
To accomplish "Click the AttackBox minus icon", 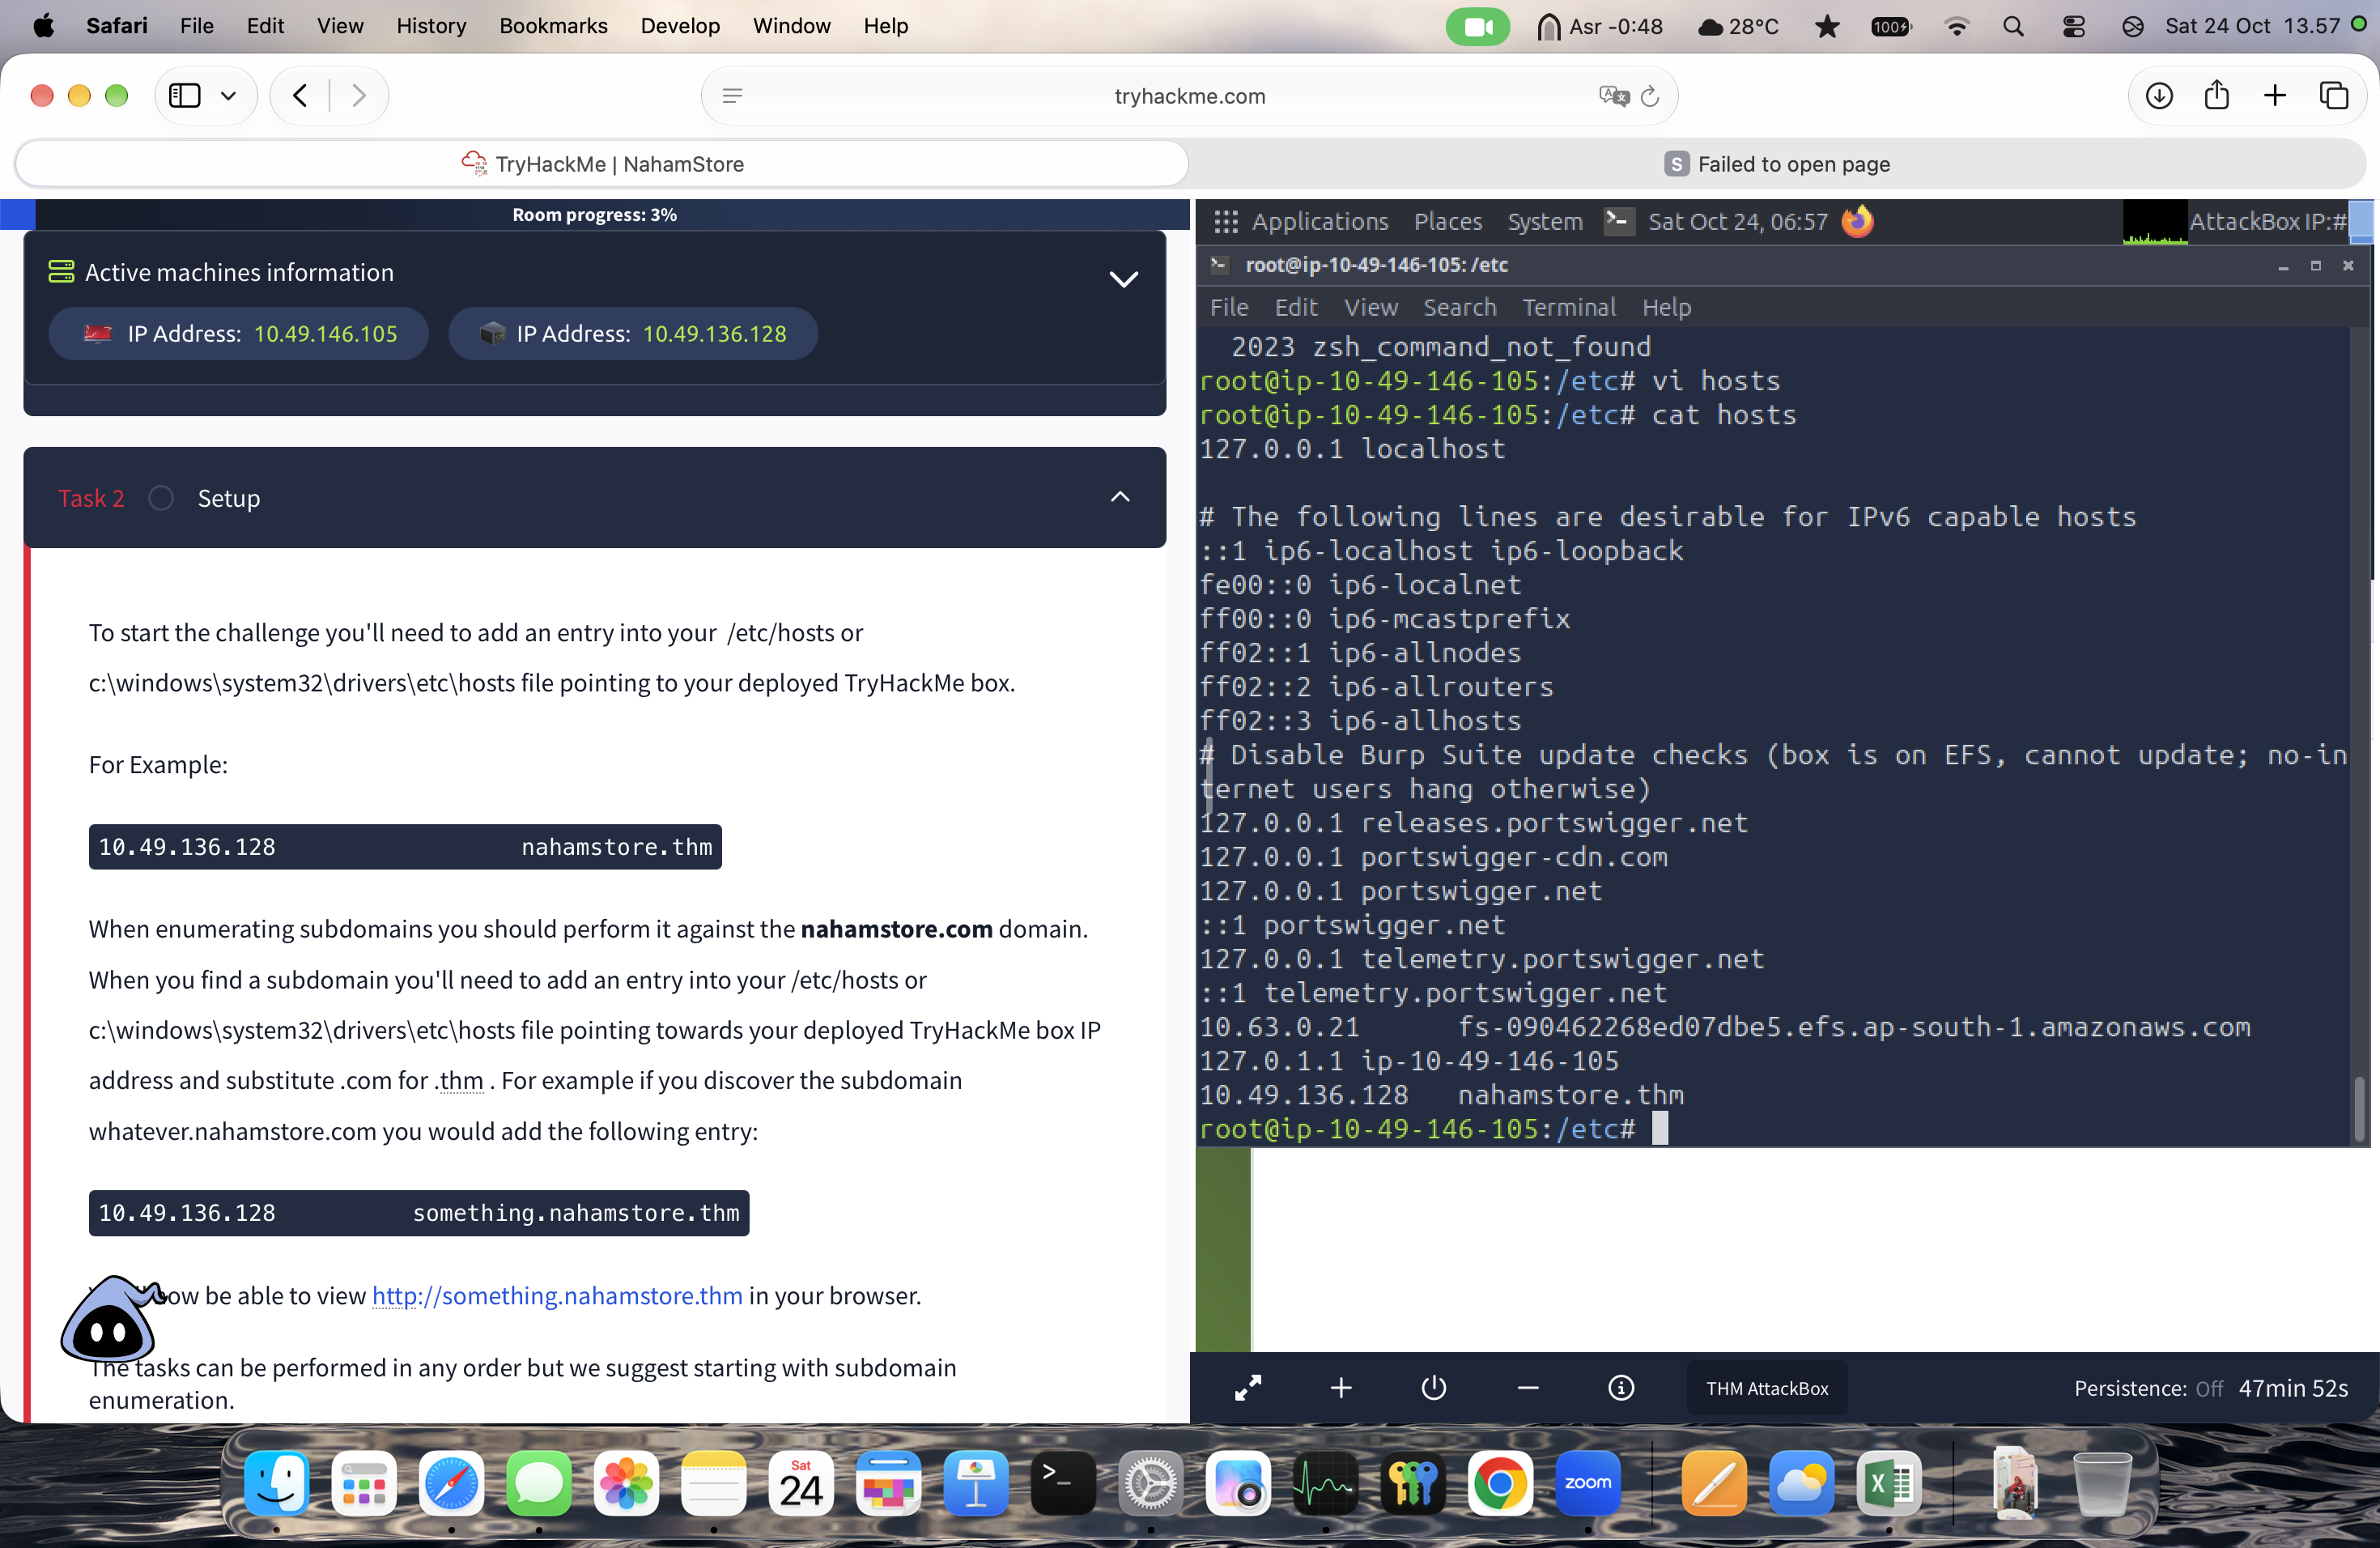I will pyautogui.click(x=1528, y=1388).
